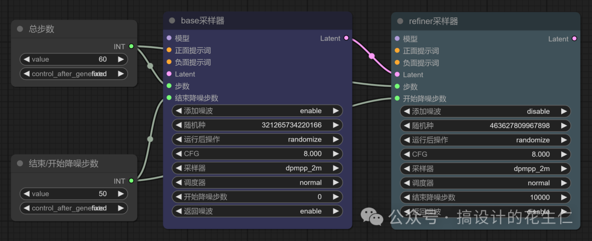Decrease 结束/开始降噪步数 value with left arrow
Image resolution: width=592 pixels, height=241 pixels.
pos(26,193)
